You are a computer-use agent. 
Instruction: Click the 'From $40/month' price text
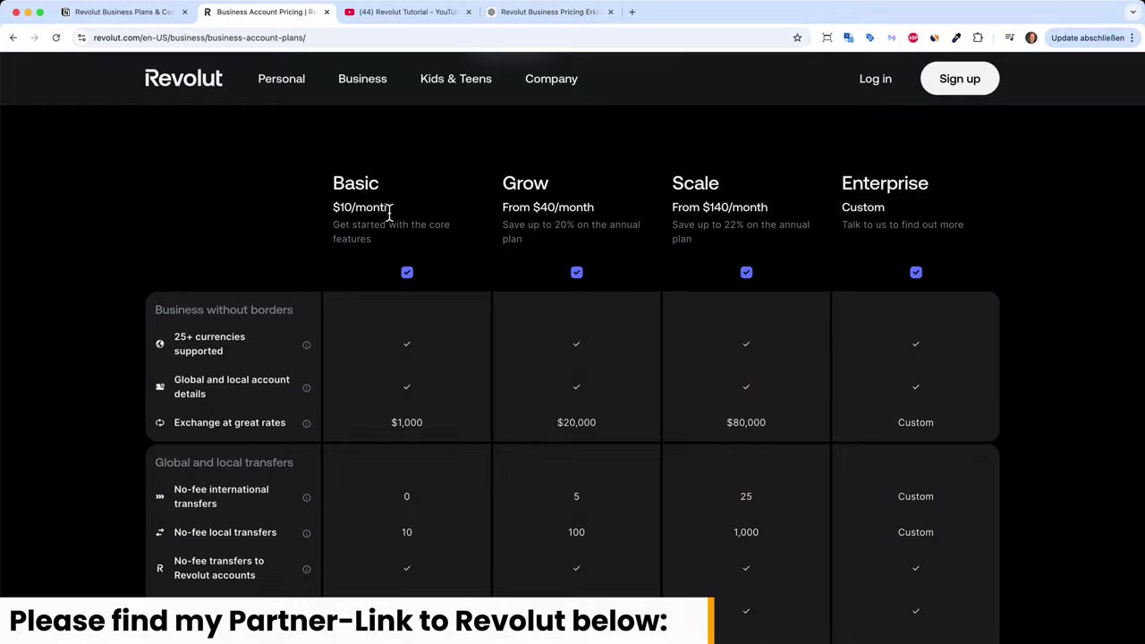pos(547,208)
